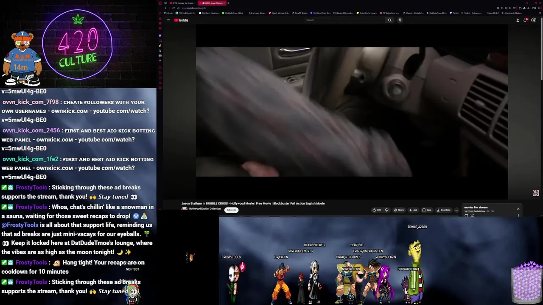Open the YouTube account avatar menu
The width and height of the screenshot is (543, 305).
(534, 20)
